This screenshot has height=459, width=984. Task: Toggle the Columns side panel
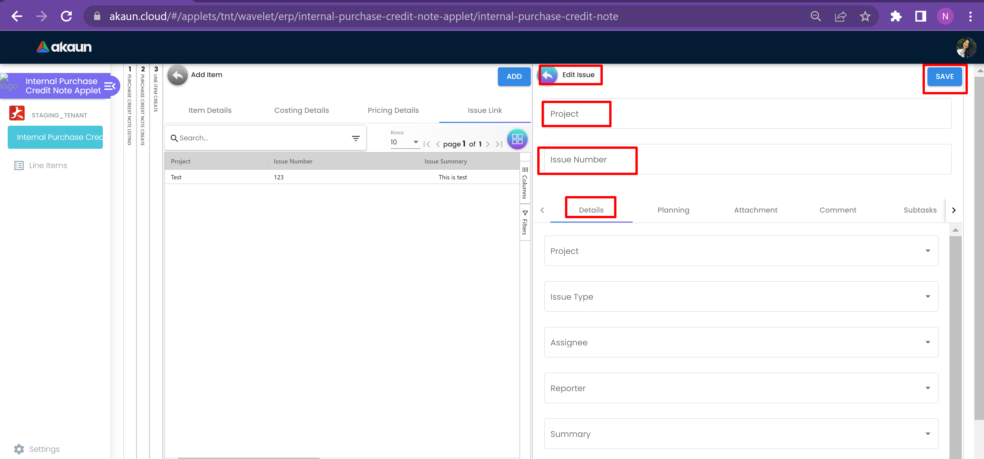click(525, 183)
